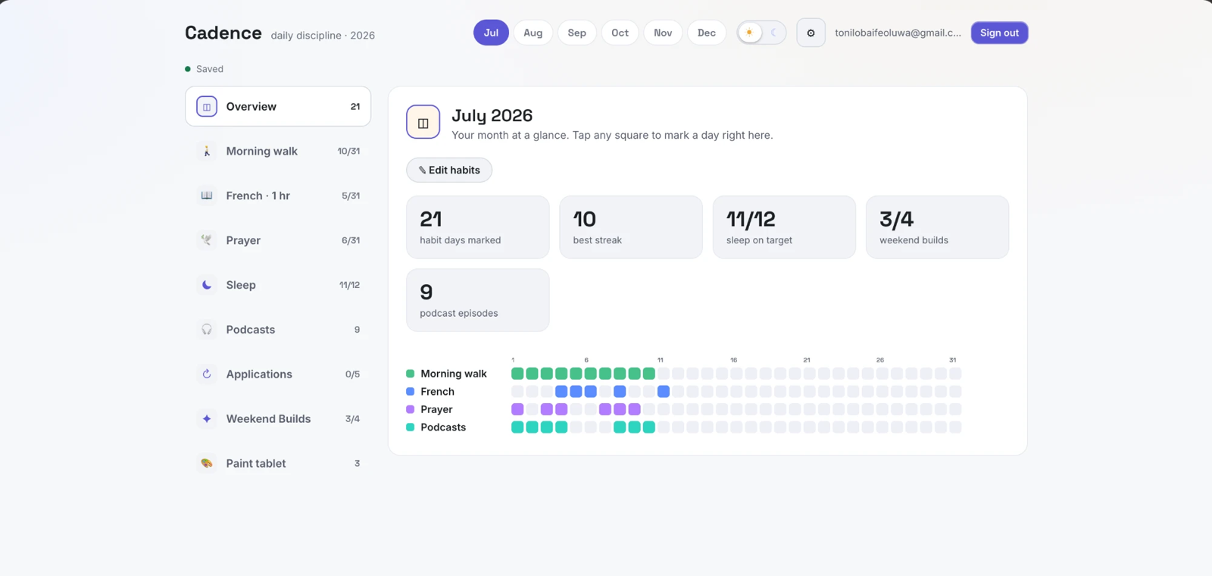Unmark Morning walk on day 6
The width and height of the screenshot is (1212, 576).
[x=591, y=374]
